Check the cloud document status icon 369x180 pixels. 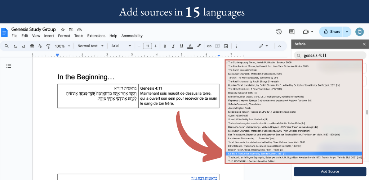79,30
